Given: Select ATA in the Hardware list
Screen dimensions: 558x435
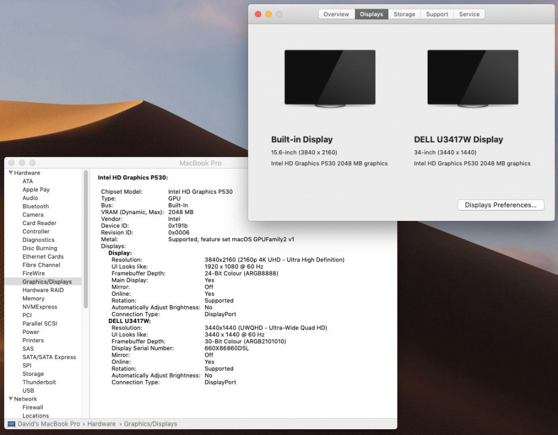Looking at the screenshot, I should [27, 181].
